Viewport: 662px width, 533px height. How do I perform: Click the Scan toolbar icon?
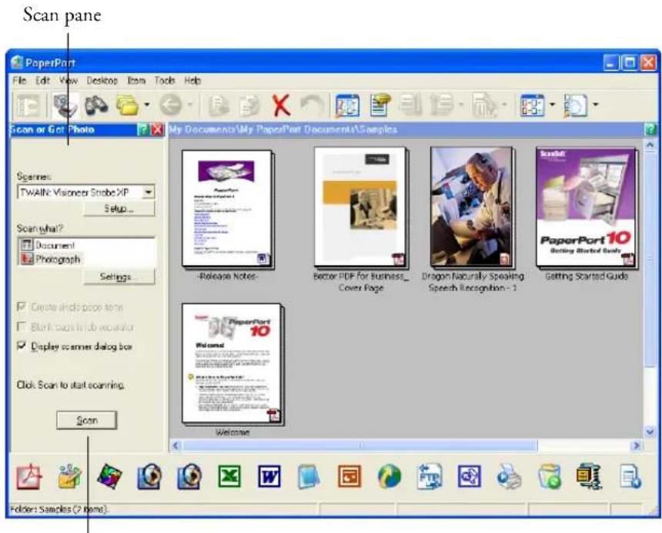coord(65,106)
